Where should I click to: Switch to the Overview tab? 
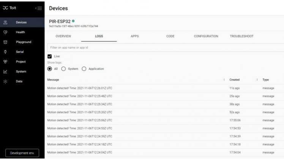[63, 36]
